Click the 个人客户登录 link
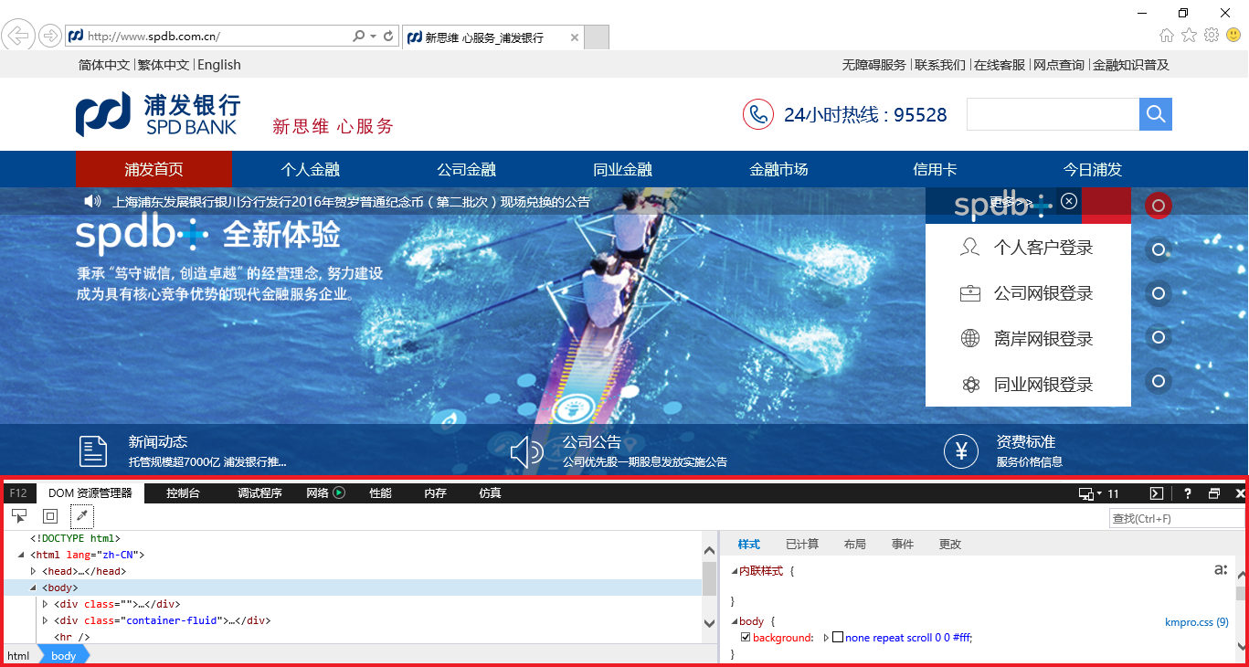 1043,248
